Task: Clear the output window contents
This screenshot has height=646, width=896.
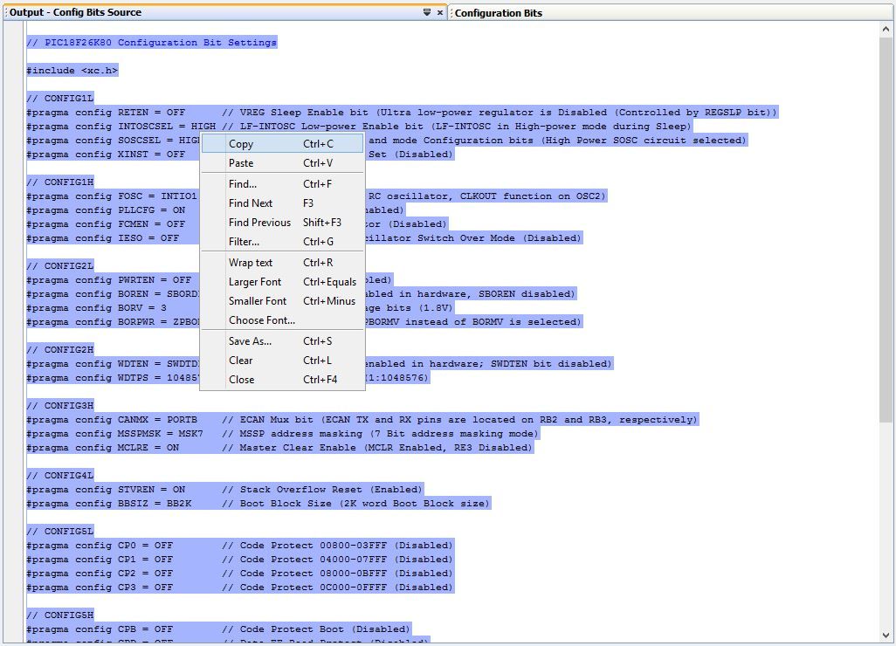Action: [x=240, y=361]
